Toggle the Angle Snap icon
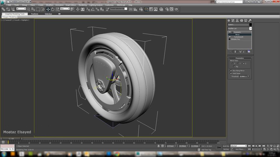280x157 pixels. [93, 9]
